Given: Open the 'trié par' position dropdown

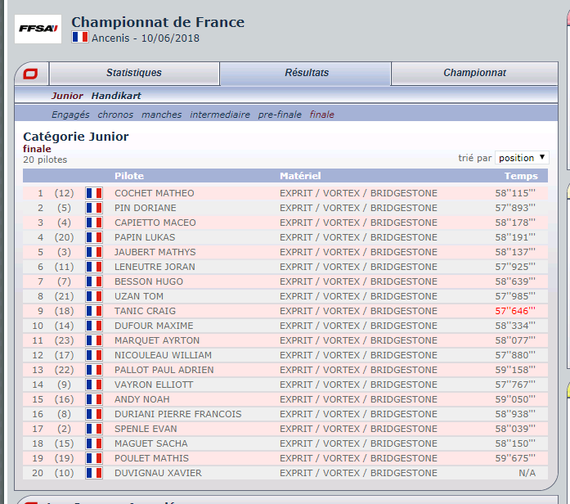Looking at the screenshot, I should 522,158.
